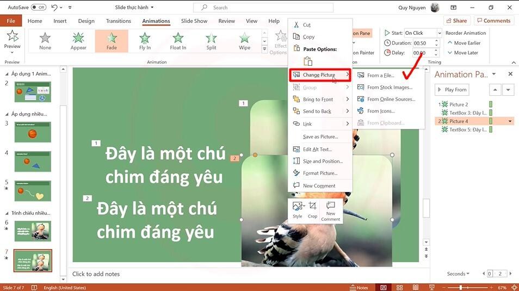Open Animation Pane options dropdown arrow
Screen dimensions: 519x291
pos(494,74)
